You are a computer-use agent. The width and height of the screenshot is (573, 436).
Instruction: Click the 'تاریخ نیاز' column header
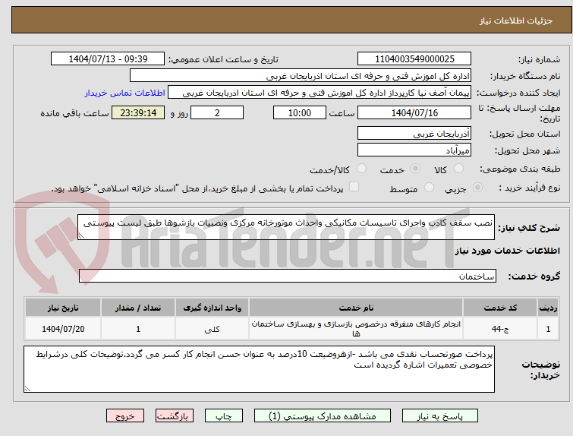point(63,308)
